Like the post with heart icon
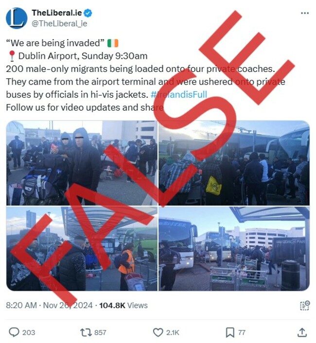This screenshot has height=343, width=316. pos(158,332)
